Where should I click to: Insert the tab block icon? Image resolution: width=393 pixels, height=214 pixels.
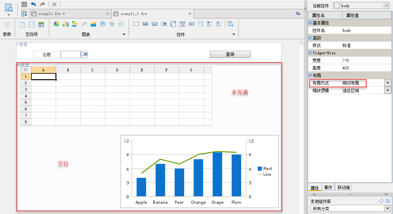[31, 24]
